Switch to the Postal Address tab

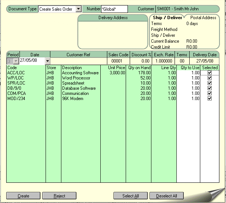click(203, 18)
